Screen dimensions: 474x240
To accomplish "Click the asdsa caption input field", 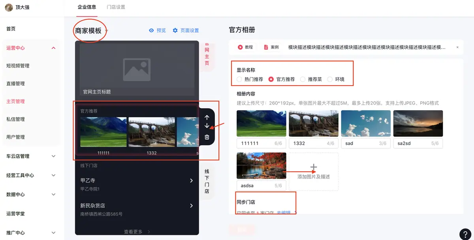I will [261, 186].
